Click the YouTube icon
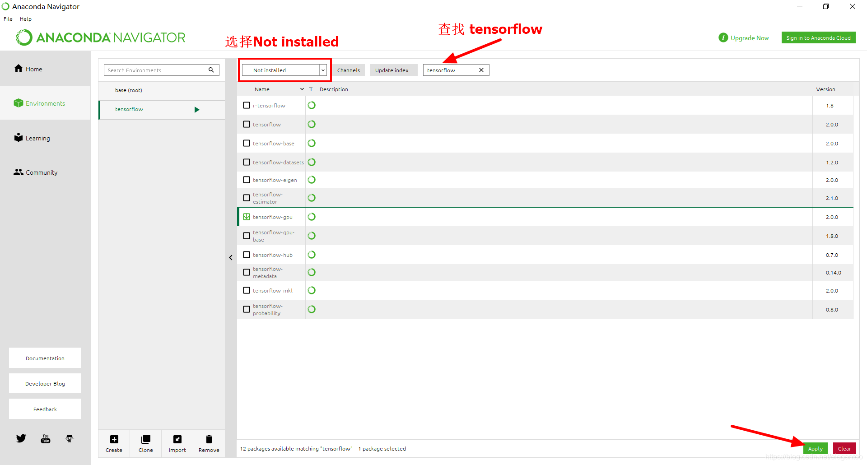Screen dimensions: 867x465 (46, 438)
